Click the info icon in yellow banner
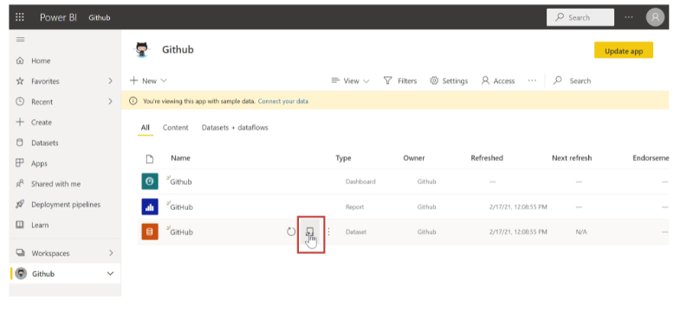 coord(133,101)
